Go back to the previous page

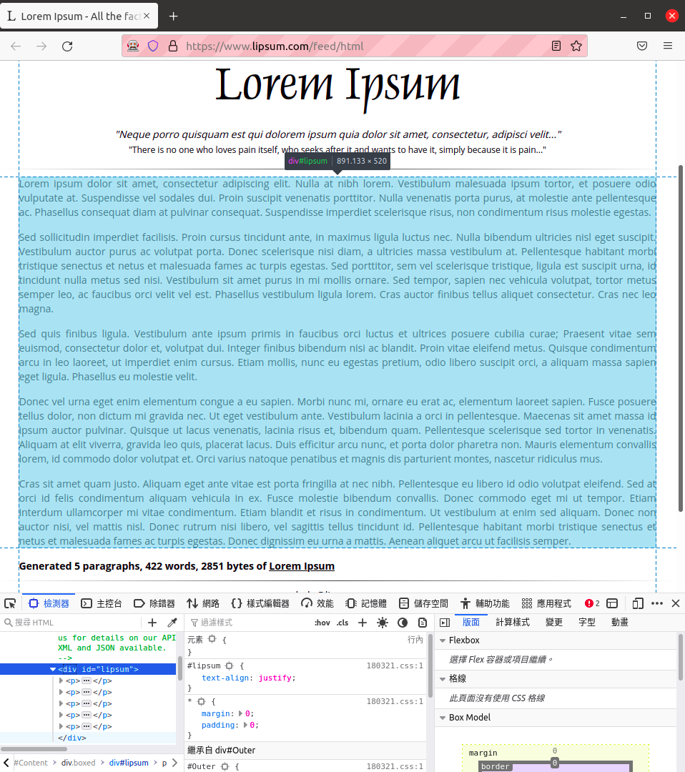point(16,46)
